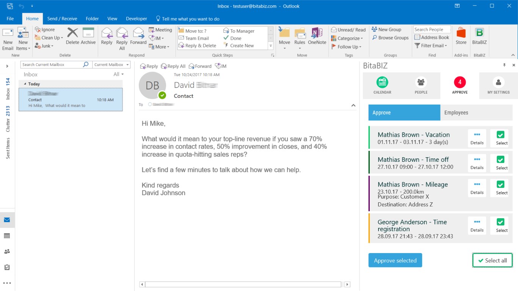Open Address Book
Screen dimensions: 518x291
click(x=432, y=38)
